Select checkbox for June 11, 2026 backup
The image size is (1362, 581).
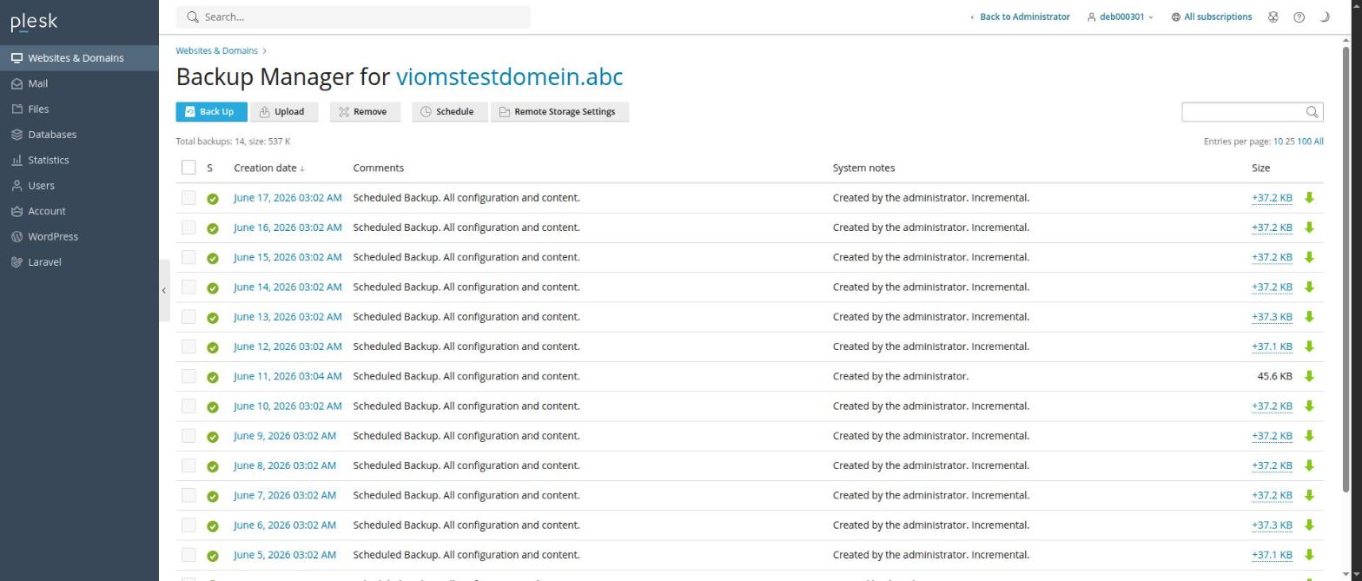188,376
